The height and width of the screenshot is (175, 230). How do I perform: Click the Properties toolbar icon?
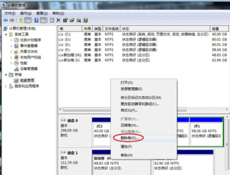tap(65, 20)
